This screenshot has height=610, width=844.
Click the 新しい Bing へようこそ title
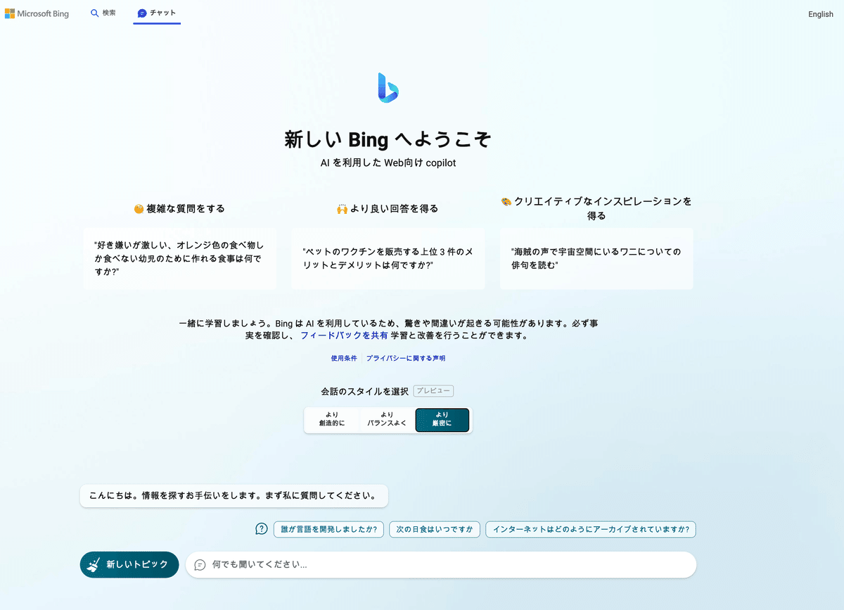point(388,139)
